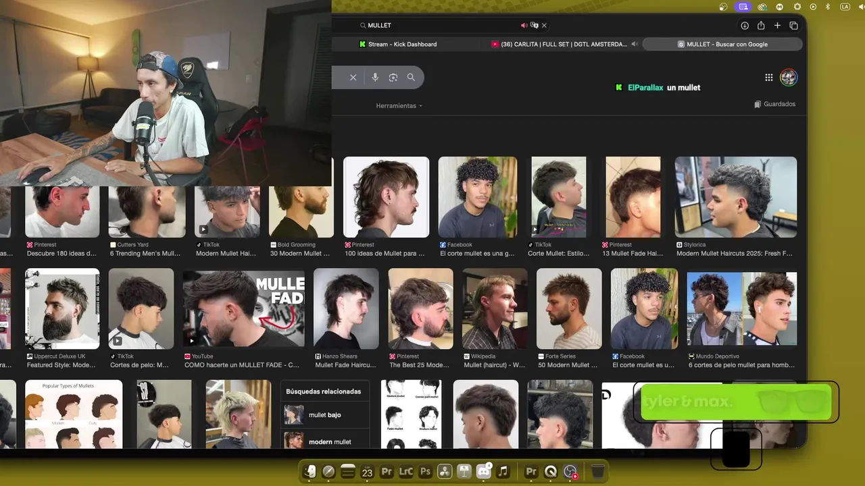Click related search mullet bajo
The height and width of the screenshot is (486, 865).
point(325,415)
